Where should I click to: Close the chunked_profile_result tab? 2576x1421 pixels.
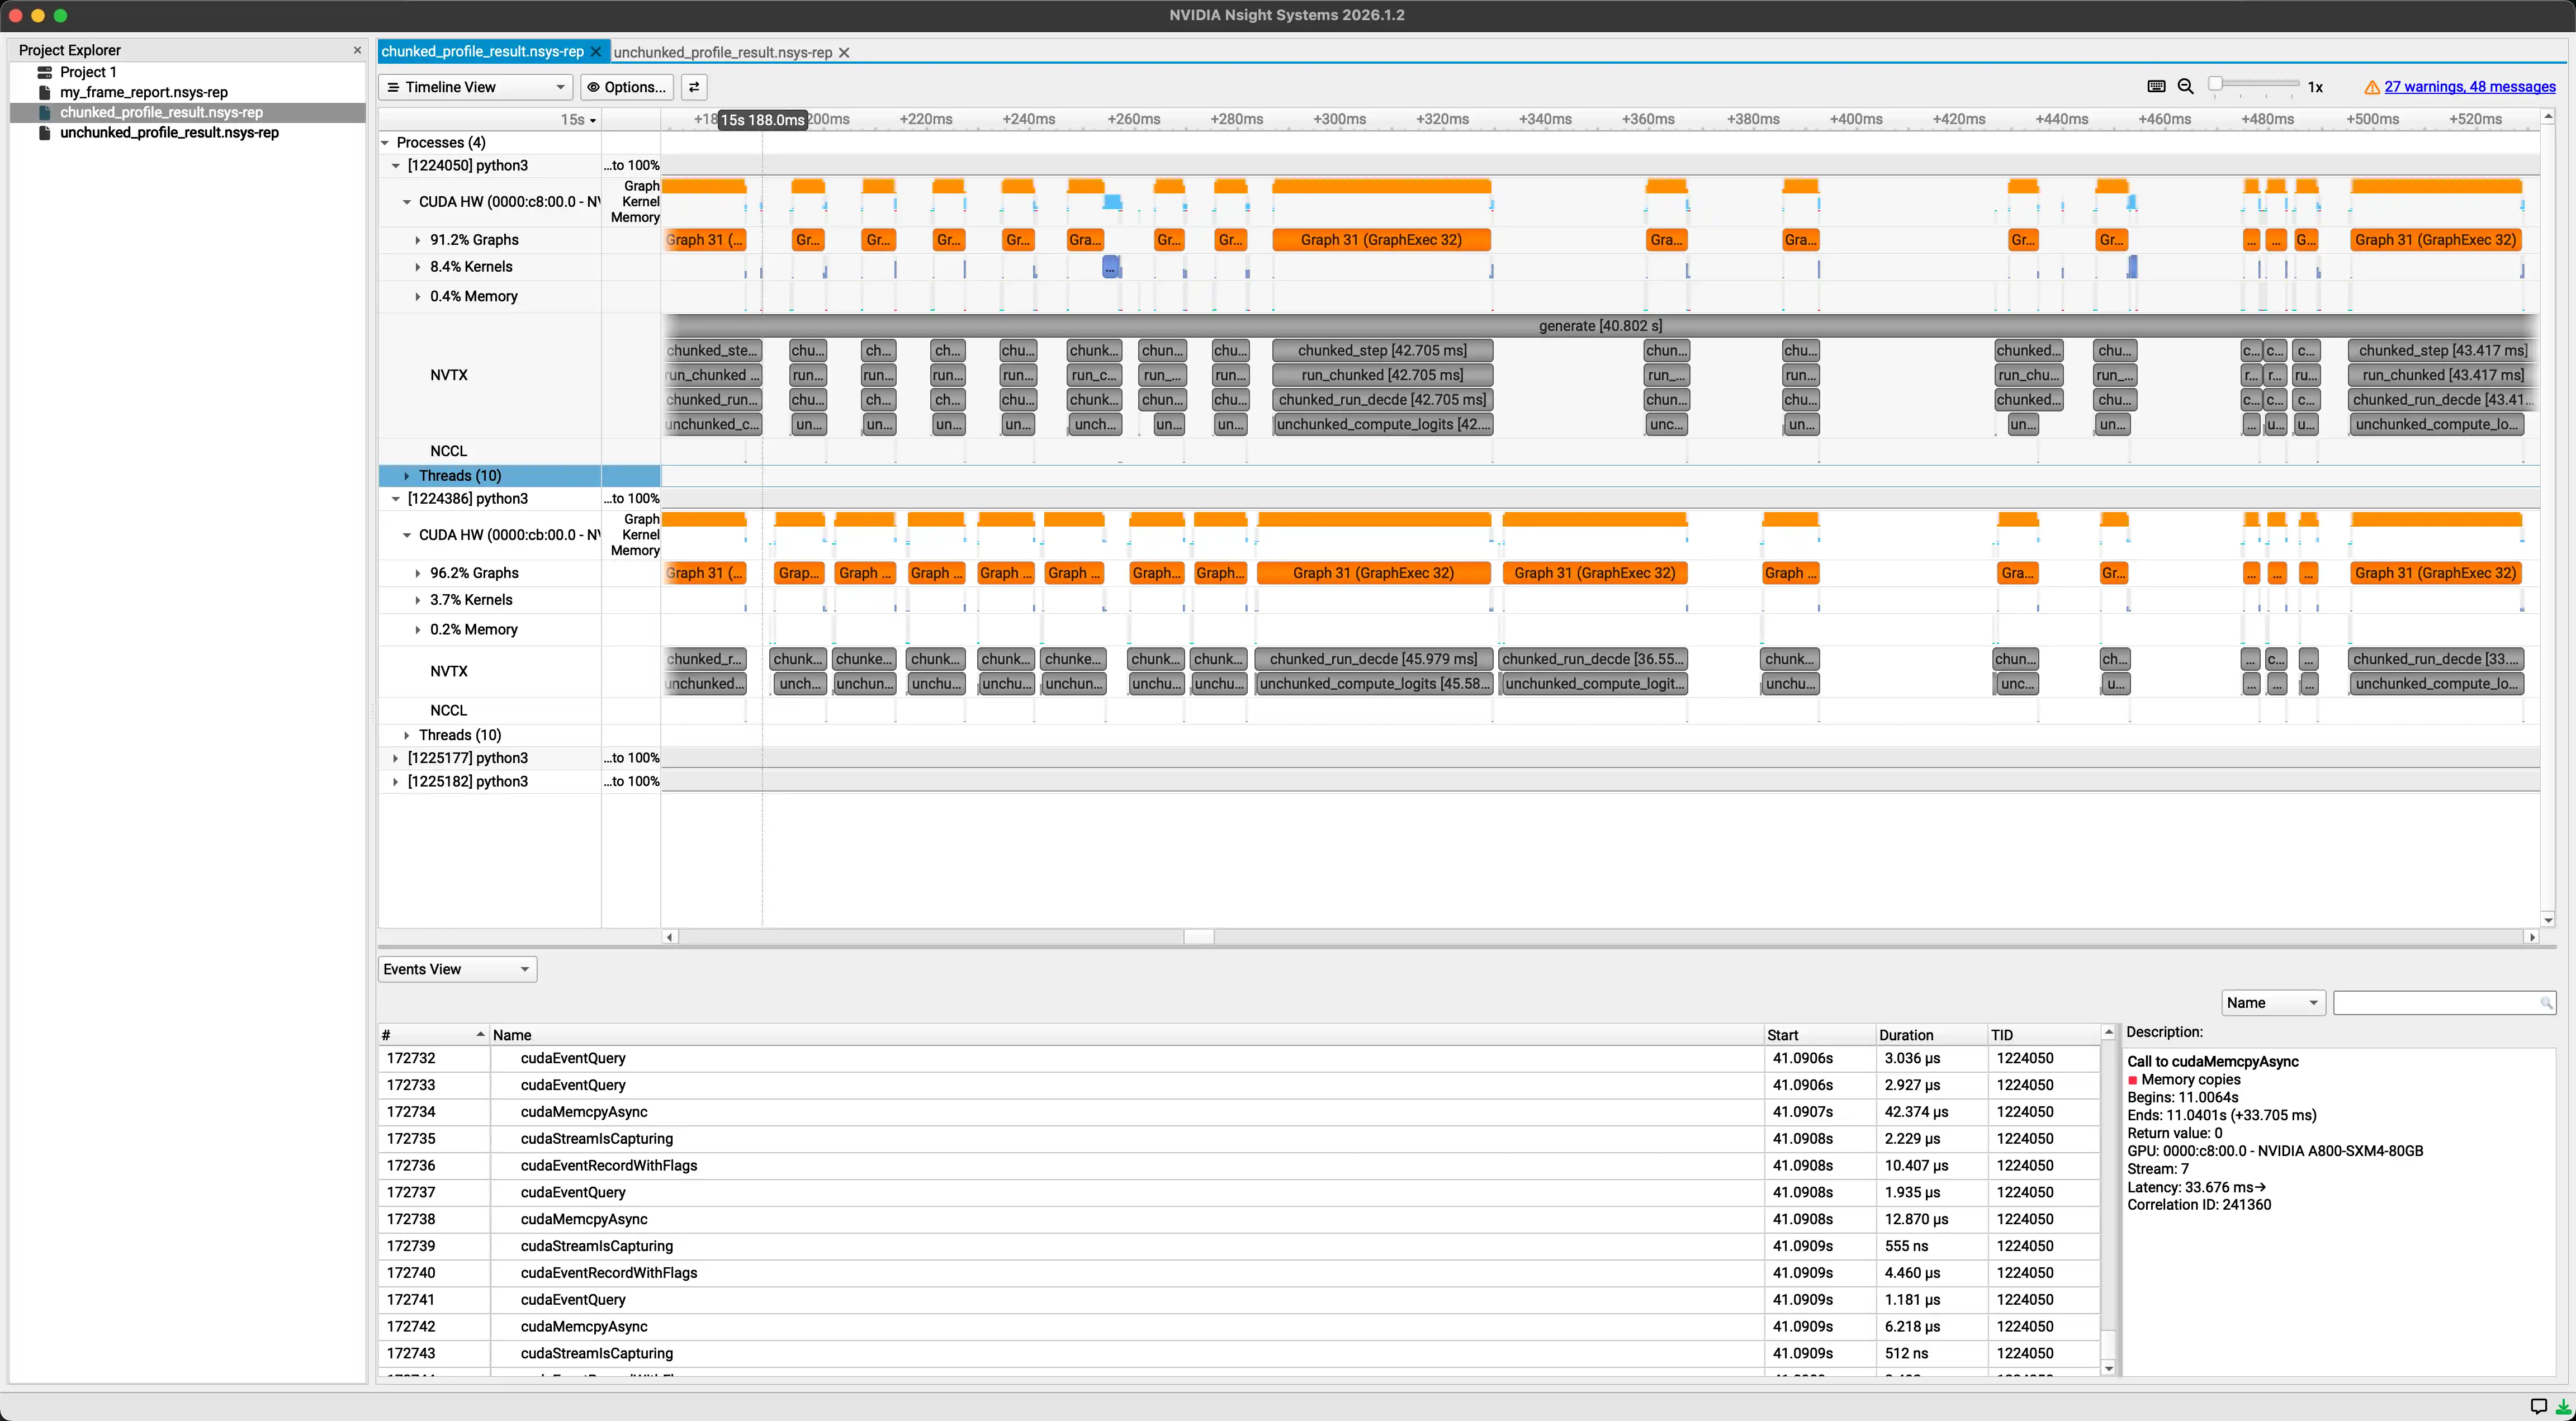click(x=596, y=52)
